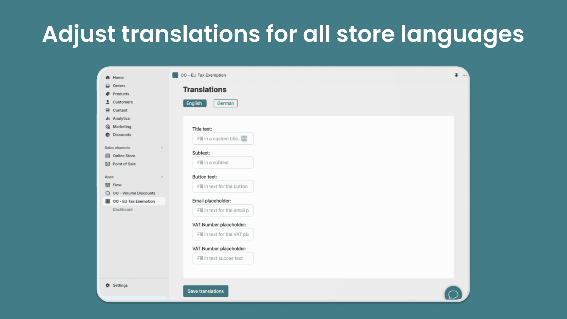The width and height of the screenshot is (567, 319).
Task: Click the Discounts badge icon
Action: pos(108,135)
